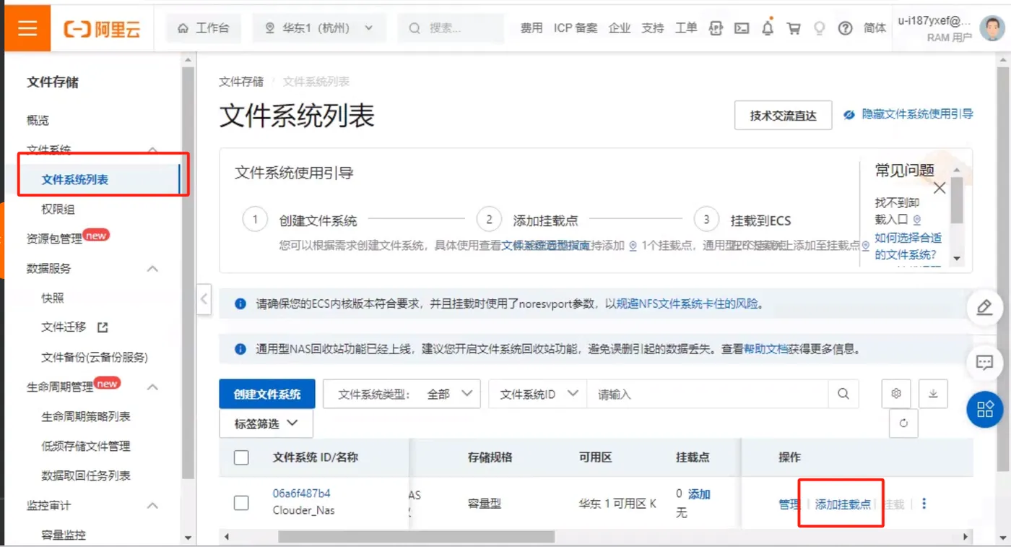The image size is (1011, 547).
Task: Click the lightbulb tips icon
Action: pos(820,28)
